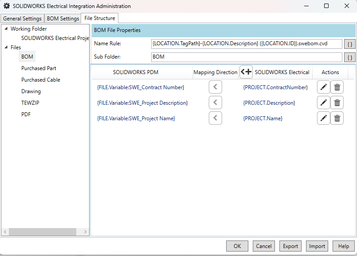The height and width of the screenshot is (256, 357).
Task: Select PDF in the Files tree
Action: point(26,114)
